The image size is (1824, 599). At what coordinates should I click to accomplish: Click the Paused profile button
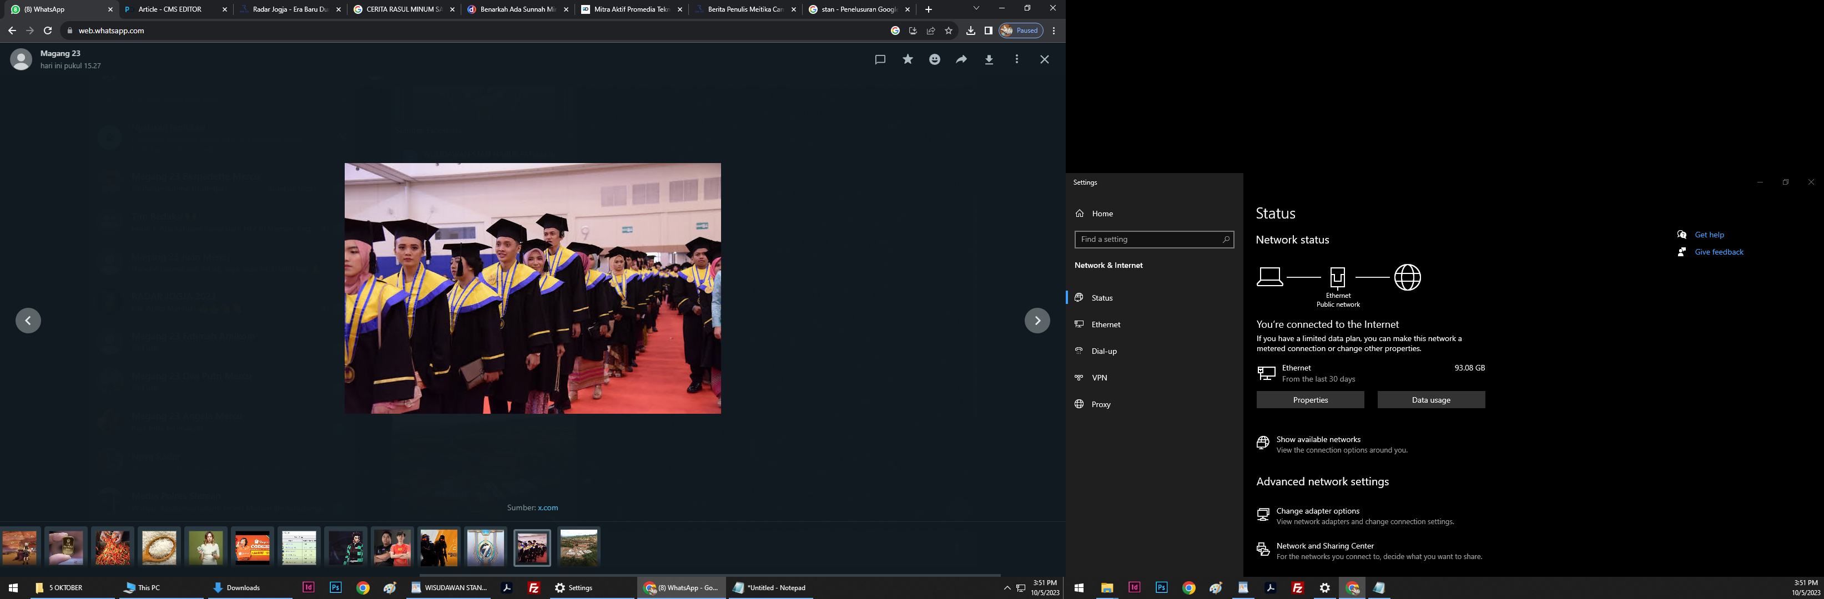(x=1020, y=31)
